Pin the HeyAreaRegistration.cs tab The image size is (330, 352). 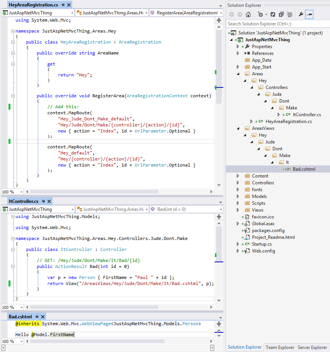[63, 5]
